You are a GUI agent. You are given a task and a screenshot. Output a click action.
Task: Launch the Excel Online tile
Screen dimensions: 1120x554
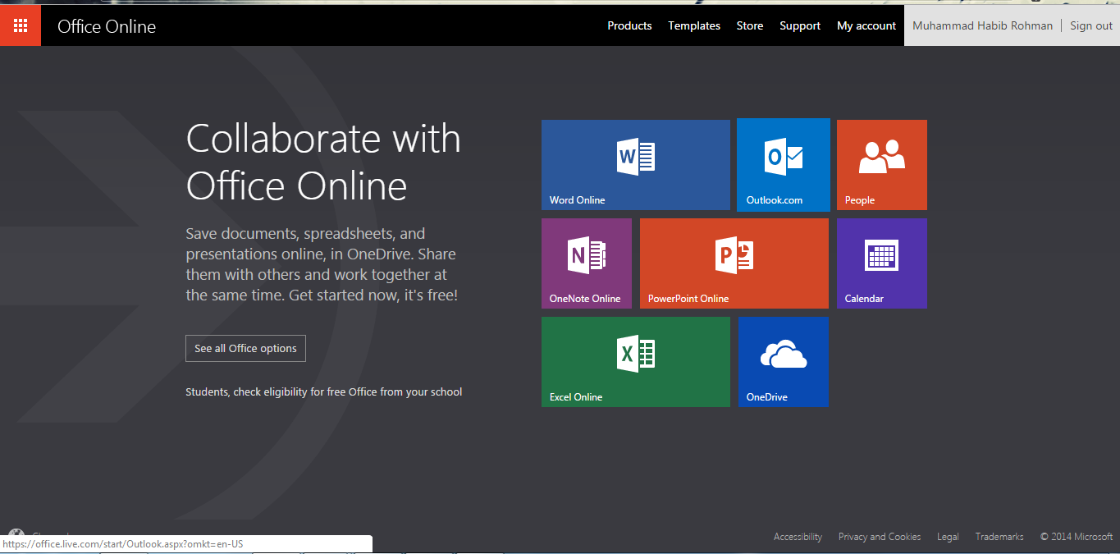pos(636,362)
